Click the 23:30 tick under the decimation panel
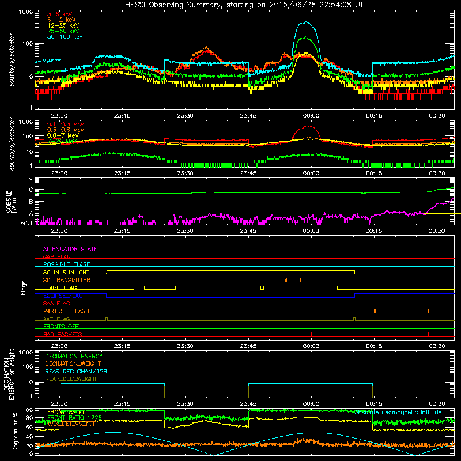This screenshot has width=461, height=461. tap(185, 404)
